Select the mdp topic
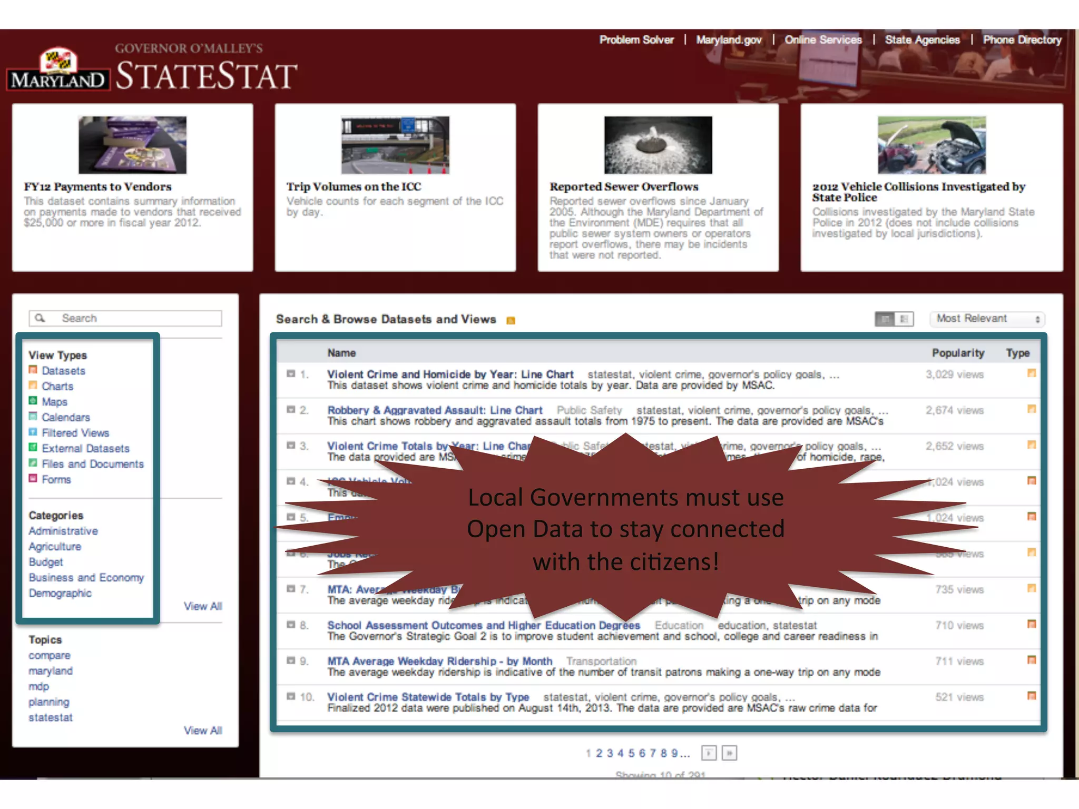 tap(38, 686)
